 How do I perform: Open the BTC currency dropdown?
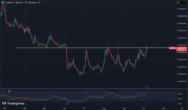(x=182, y=3)
